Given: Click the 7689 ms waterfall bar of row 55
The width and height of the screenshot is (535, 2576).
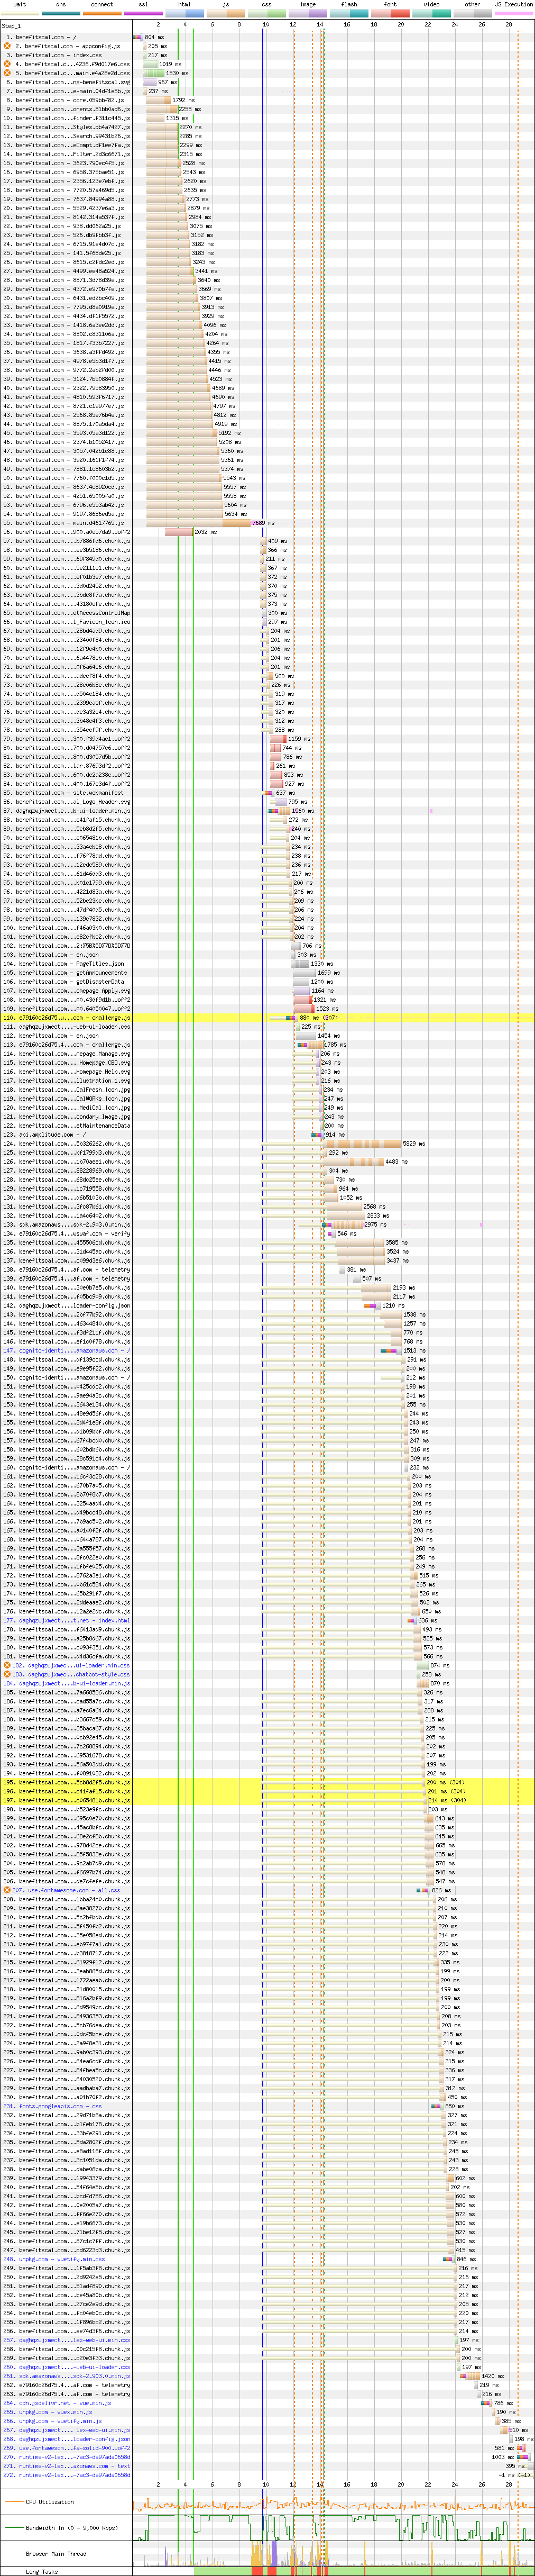Looking at the screenshot, I should point(198,523).
